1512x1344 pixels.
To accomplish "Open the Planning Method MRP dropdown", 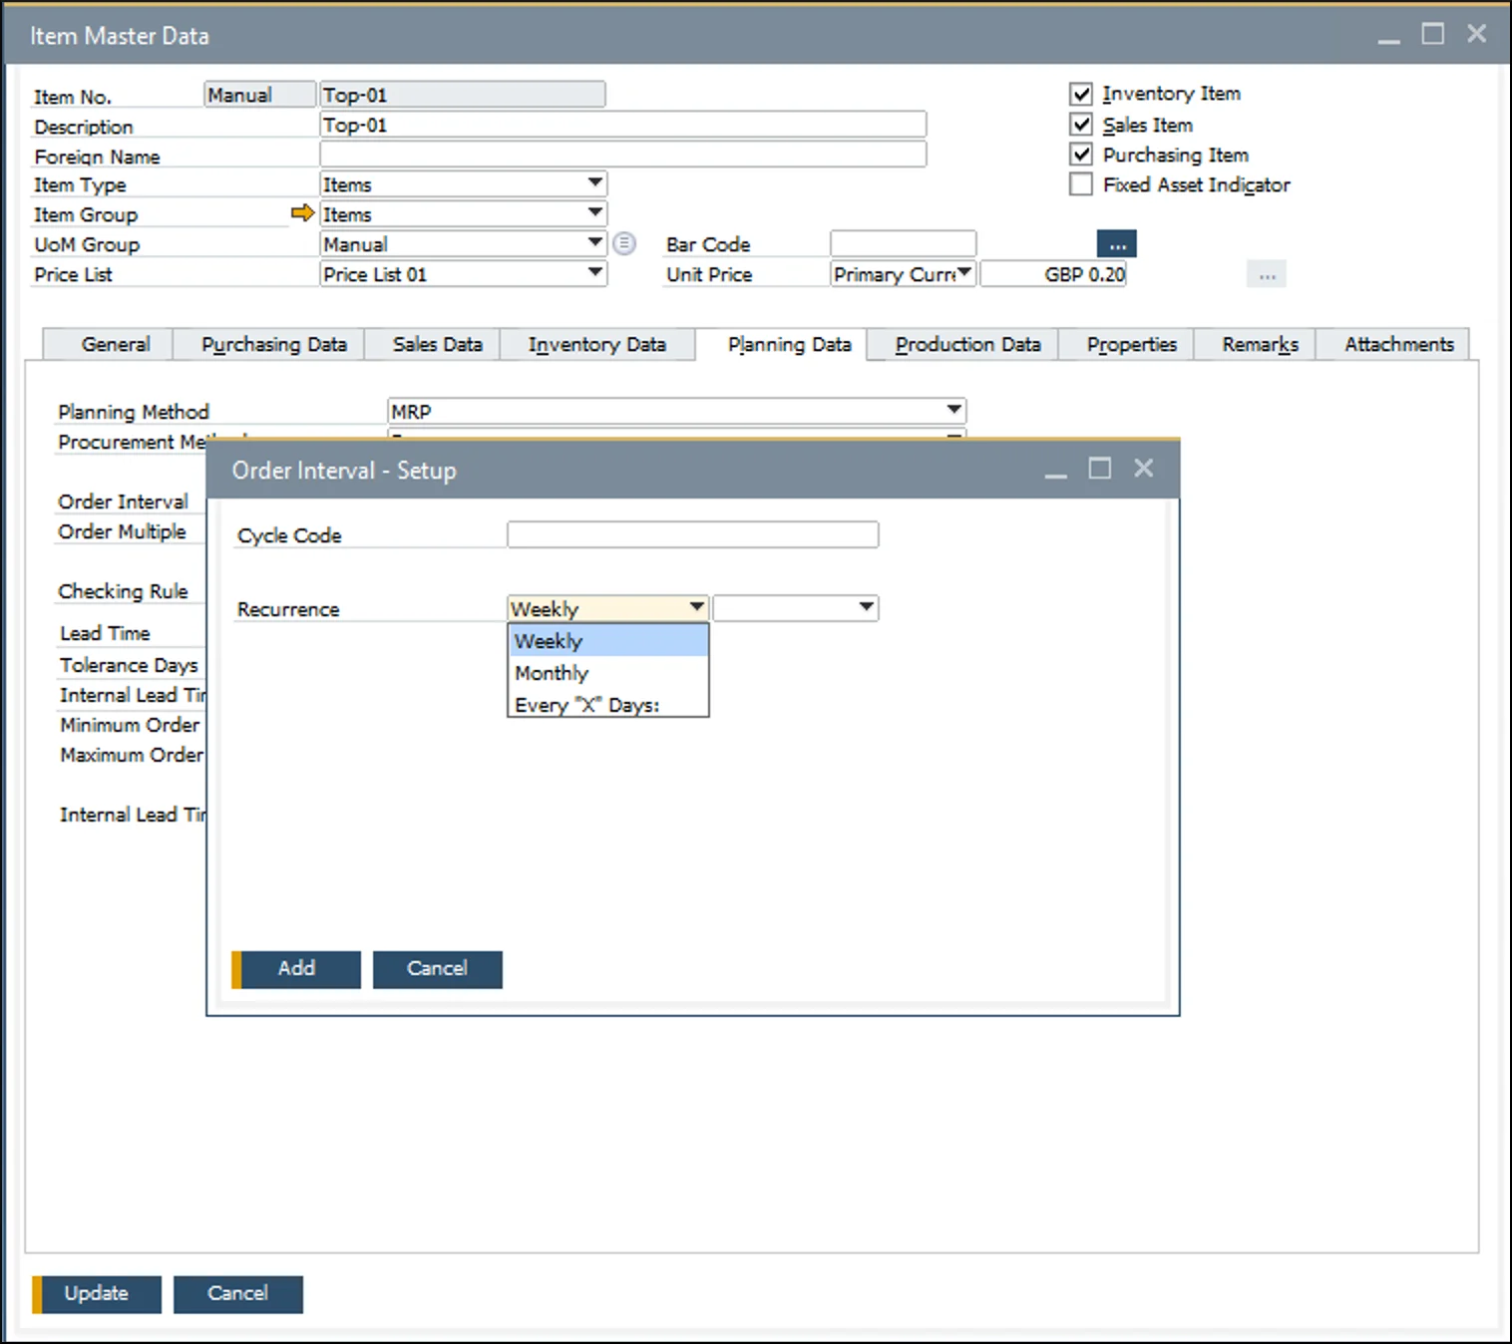I will 954,411.
